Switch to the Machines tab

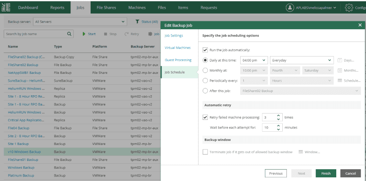137,7
